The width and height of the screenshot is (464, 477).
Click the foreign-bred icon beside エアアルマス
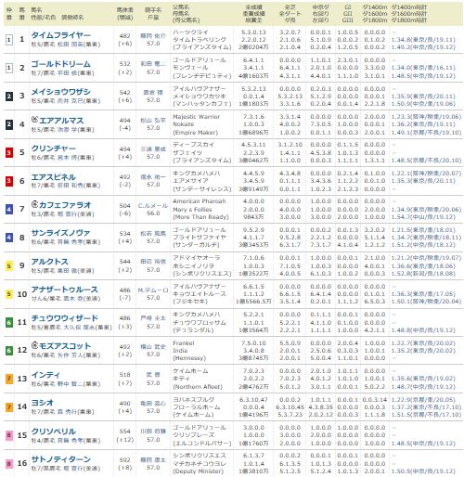34,119
